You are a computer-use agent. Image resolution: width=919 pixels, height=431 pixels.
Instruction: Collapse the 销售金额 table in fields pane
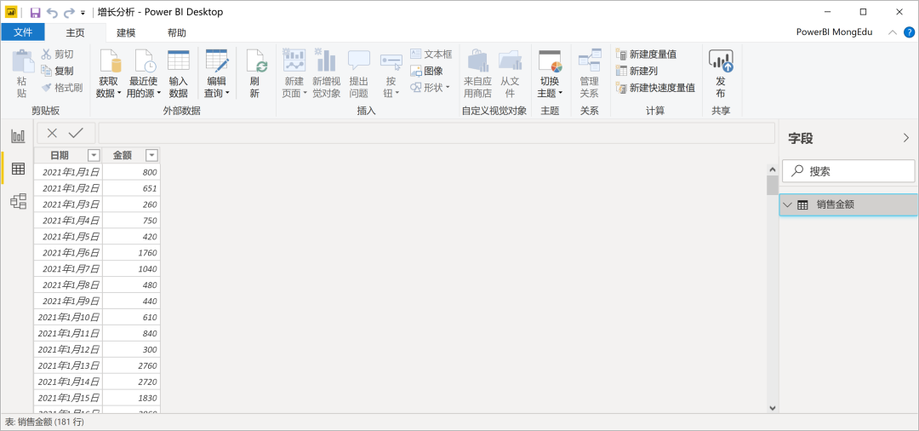pos(788,204)
